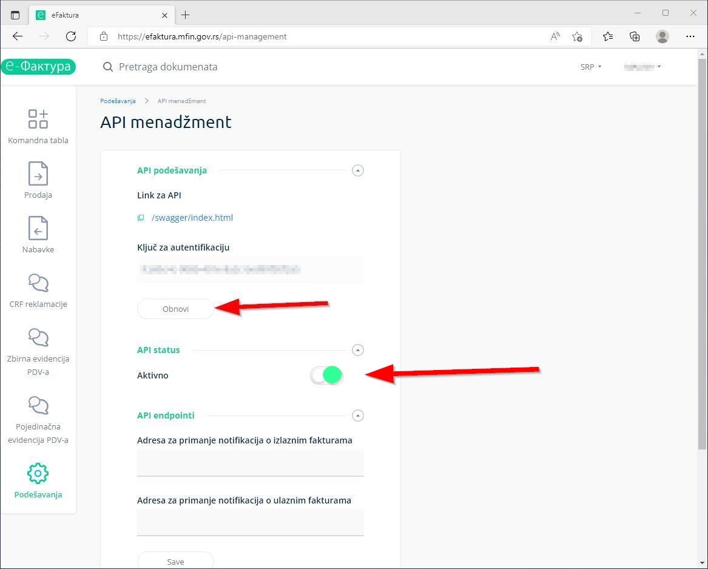Go to Nabavke purchases section
The width and height of the screenshot is (708, 569).
(x=38, y=229)
